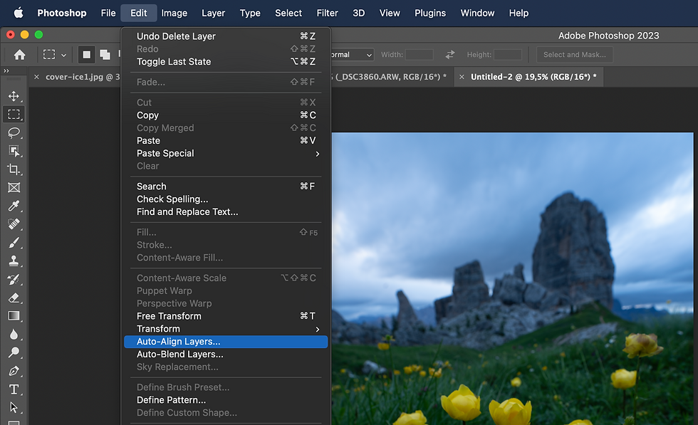The height and width of the screenshot is (425, 698).
Task: Open the View menu
Action: click(x=390, y=13)
